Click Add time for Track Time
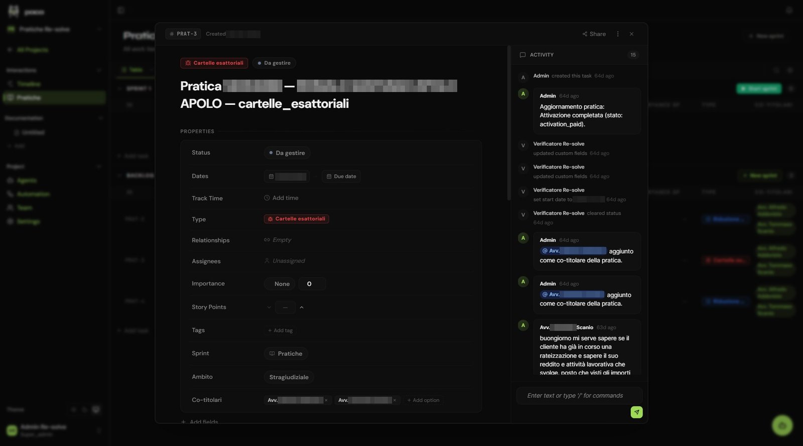This screenshot has height=446, width=803. click(281, 198)
